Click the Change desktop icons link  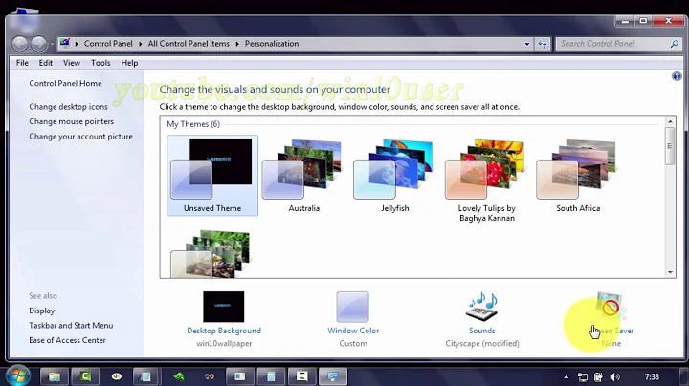click(68, 107)
